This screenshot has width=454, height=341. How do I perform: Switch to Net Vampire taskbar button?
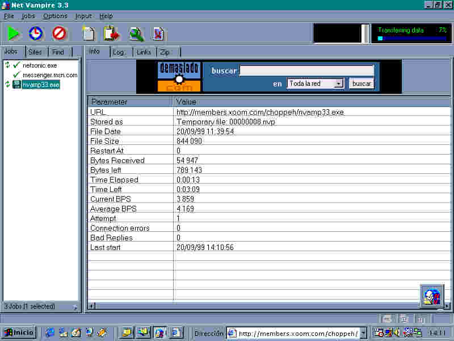[159, 332]
